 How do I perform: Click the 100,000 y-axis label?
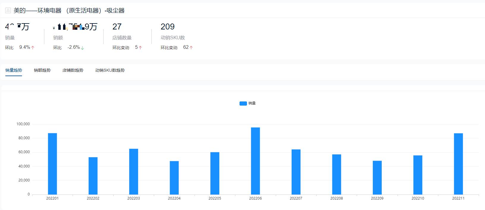click(23, 124)
